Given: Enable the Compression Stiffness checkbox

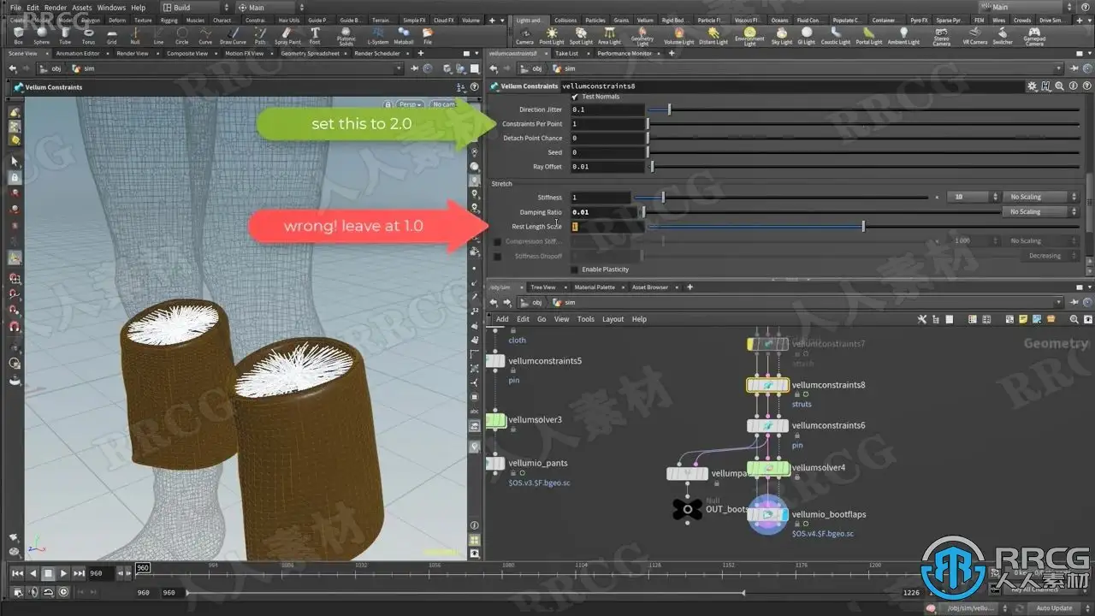Looking at the screenshot, I should 498,241.
